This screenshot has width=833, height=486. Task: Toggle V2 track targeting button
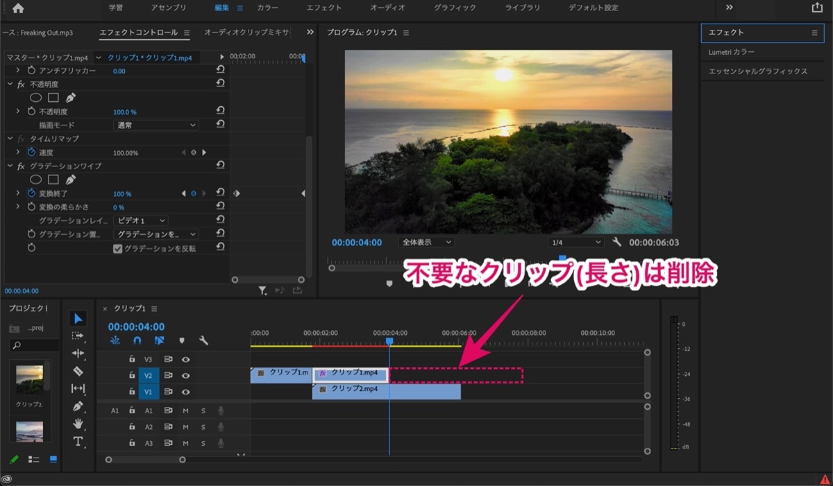pos(149,376)
